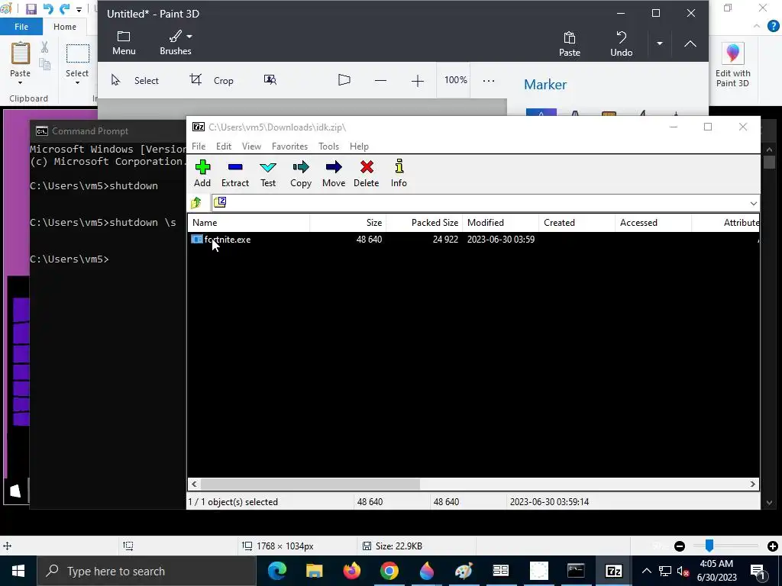
Task: Click the 100% zoom value in Paint 3D
Action: click(x=456, y=79)
